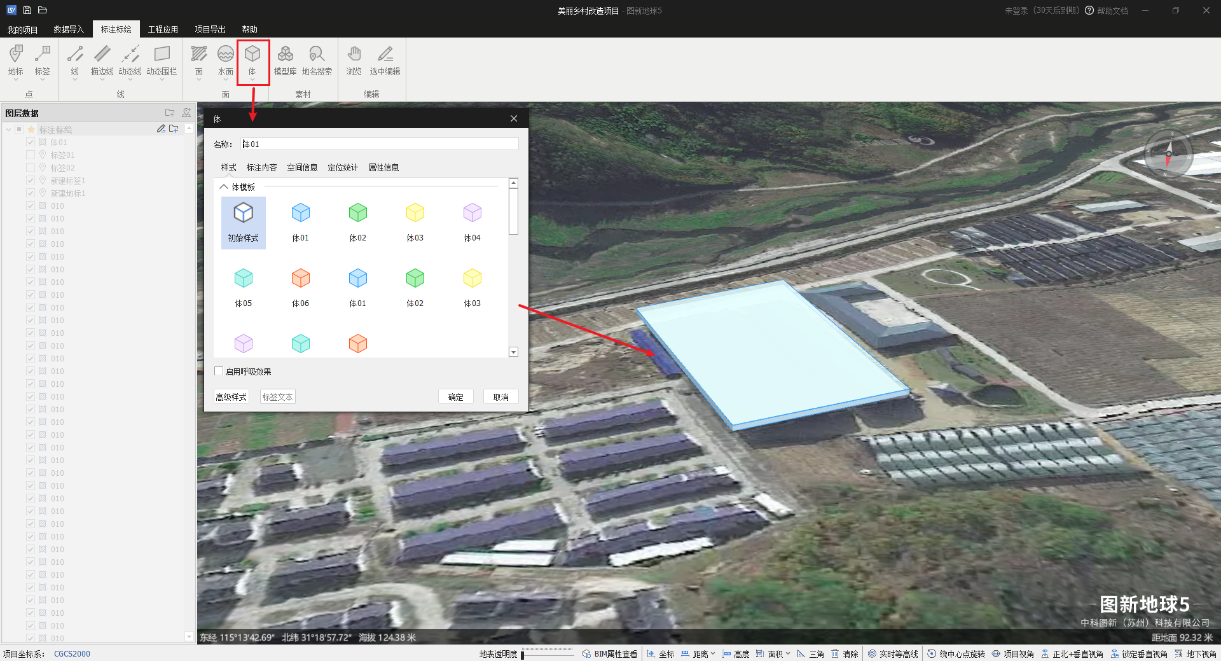The image size is (1221, 661).
Task: Uncheck the 新建标签1 layer checkbox
Action: tap(31, 181)
